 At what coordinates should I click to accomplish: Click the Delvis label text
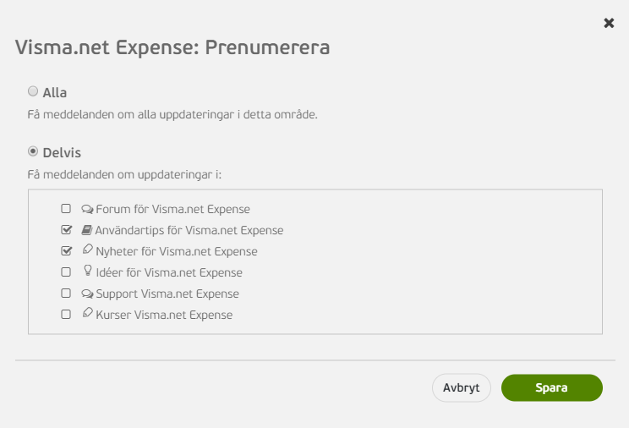(x=62, y=153)
